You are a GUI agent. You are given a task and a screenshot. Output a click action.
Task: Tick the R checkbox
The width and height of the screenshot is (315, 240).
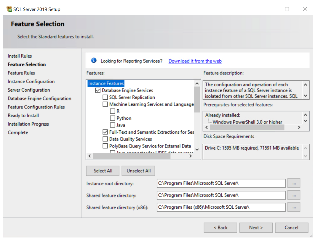coord(113,111)
